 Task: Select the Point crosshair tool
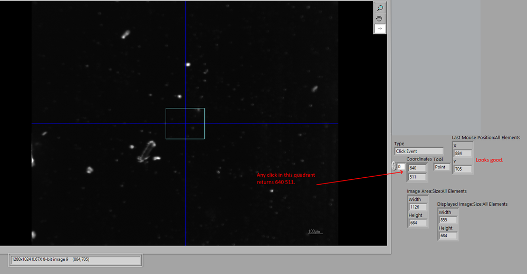coord(380,29)
